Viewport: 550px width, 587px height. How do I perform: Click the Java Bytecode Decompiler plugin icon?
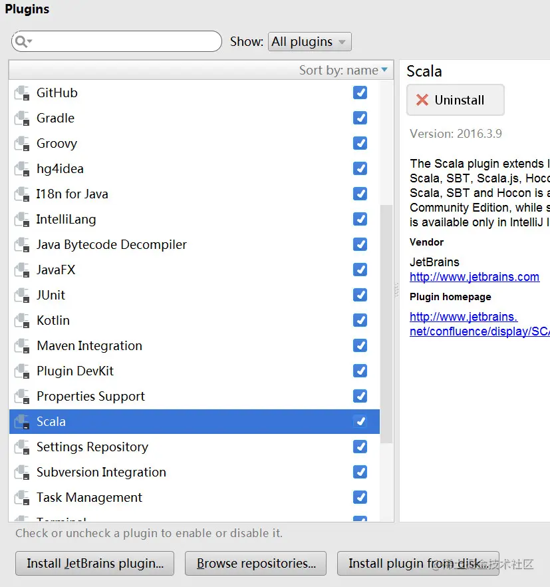point(22,244)
